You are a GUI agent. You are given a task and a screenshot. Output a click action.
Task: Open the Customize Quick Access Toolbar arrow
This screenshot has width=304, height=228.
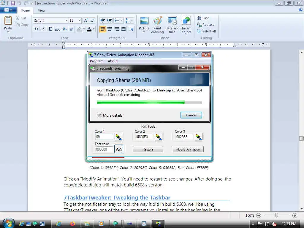[x=31, y=4]
